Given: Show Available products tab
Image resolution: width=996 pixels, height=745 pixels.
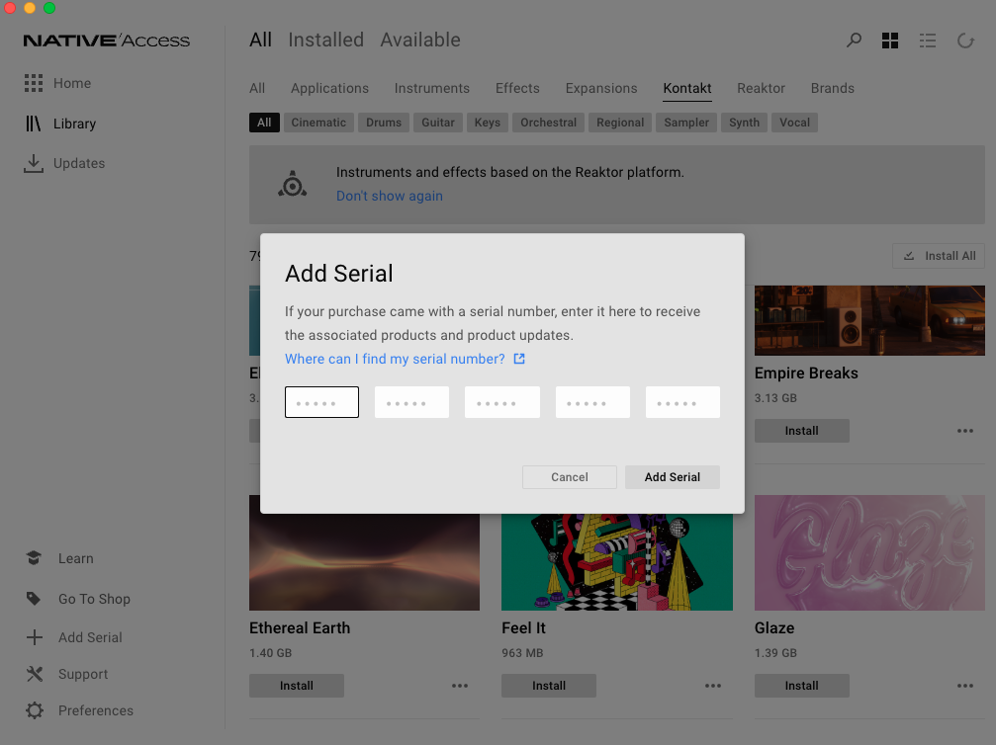Looking at the screenshot, I should tap(420, 40).
